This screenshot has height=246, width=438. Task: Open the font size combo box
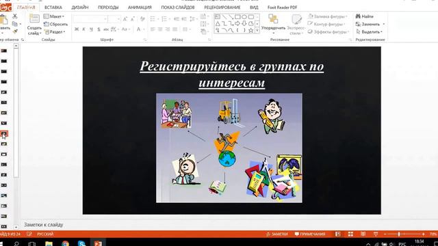(x=114, y=19)
